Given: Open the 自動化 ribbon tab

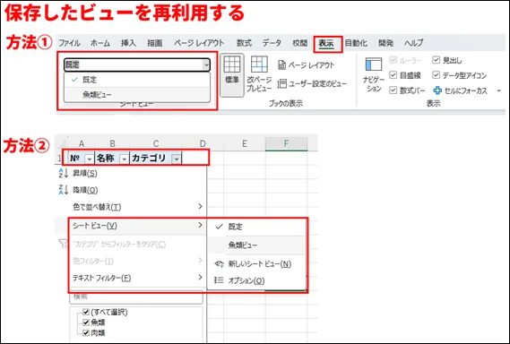Looking at the screenshot, I should pyautogui.click(x=356, y=43).
